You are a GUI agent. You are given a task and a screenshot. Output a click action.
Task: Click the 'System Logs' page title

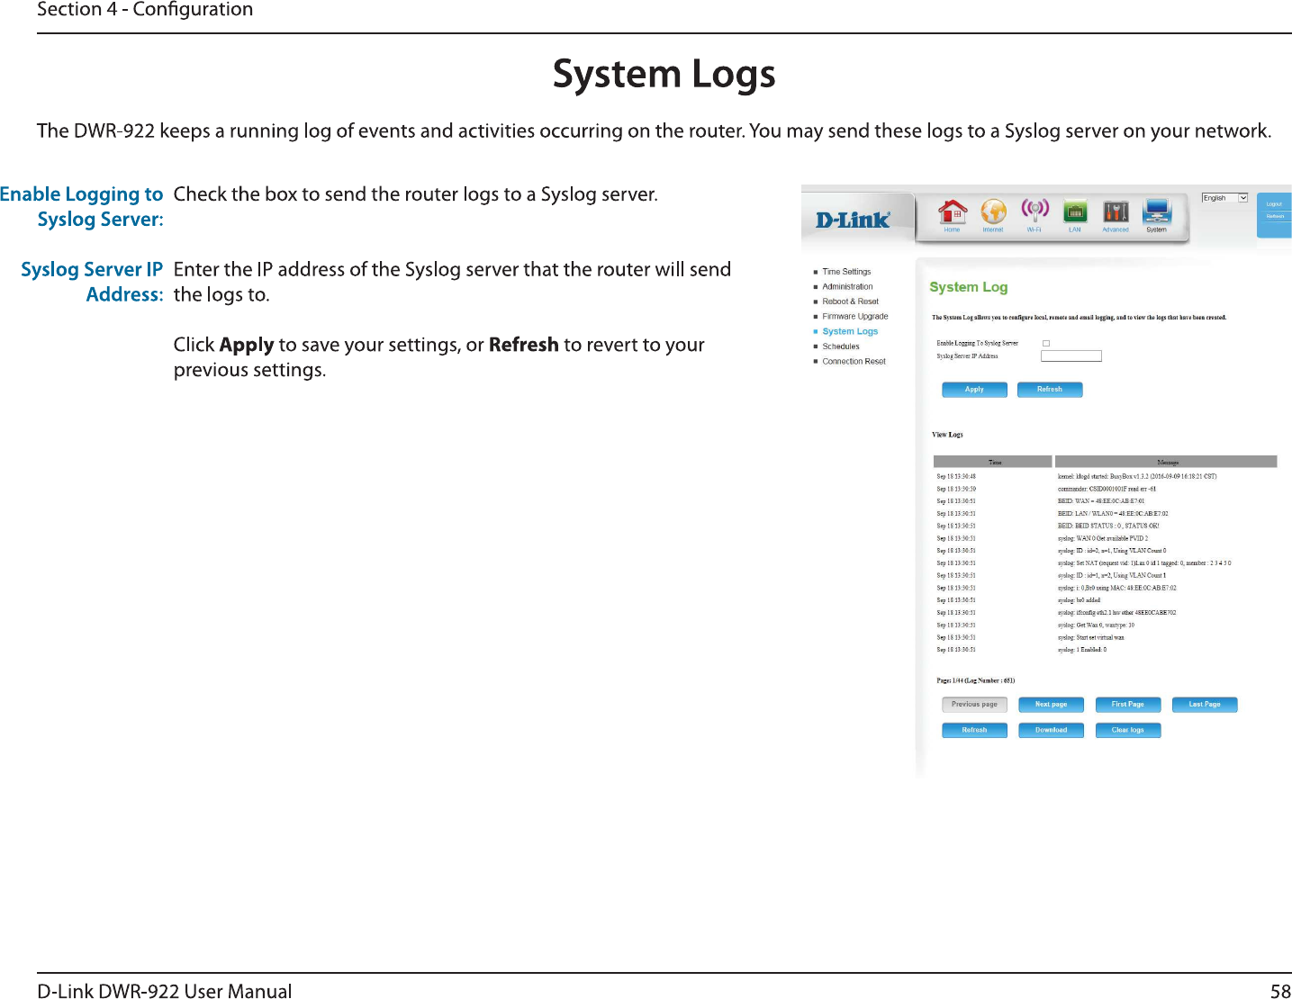(x=664, y=75)
